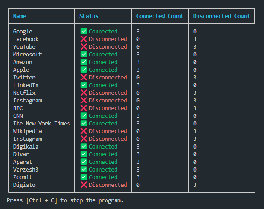Screen dimensions: 264x209
Task: Click the 'Press [Ctrl + C] to stop' message
Action: (x=65, y=200)
